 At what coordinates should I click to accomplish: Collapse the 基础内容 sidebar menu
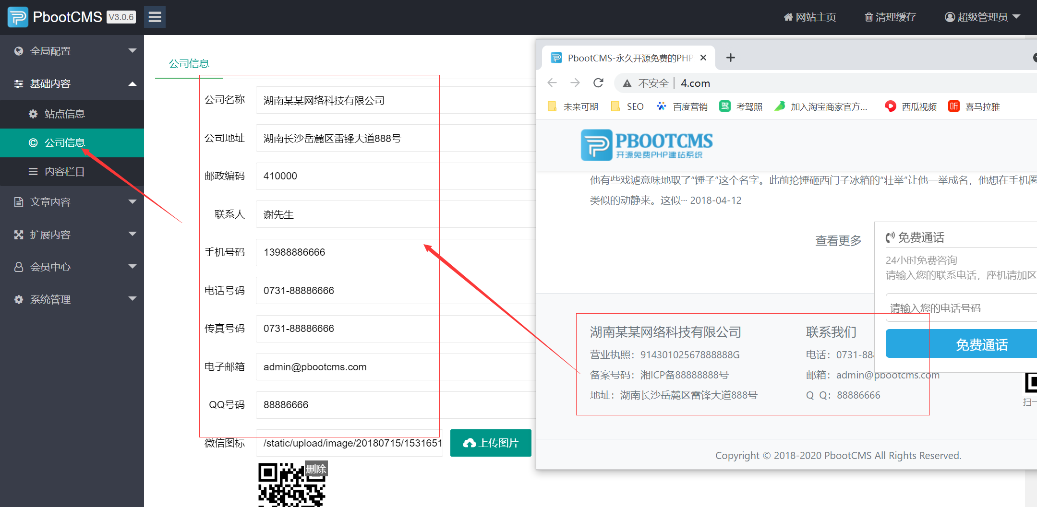click(x=72, y=83)
